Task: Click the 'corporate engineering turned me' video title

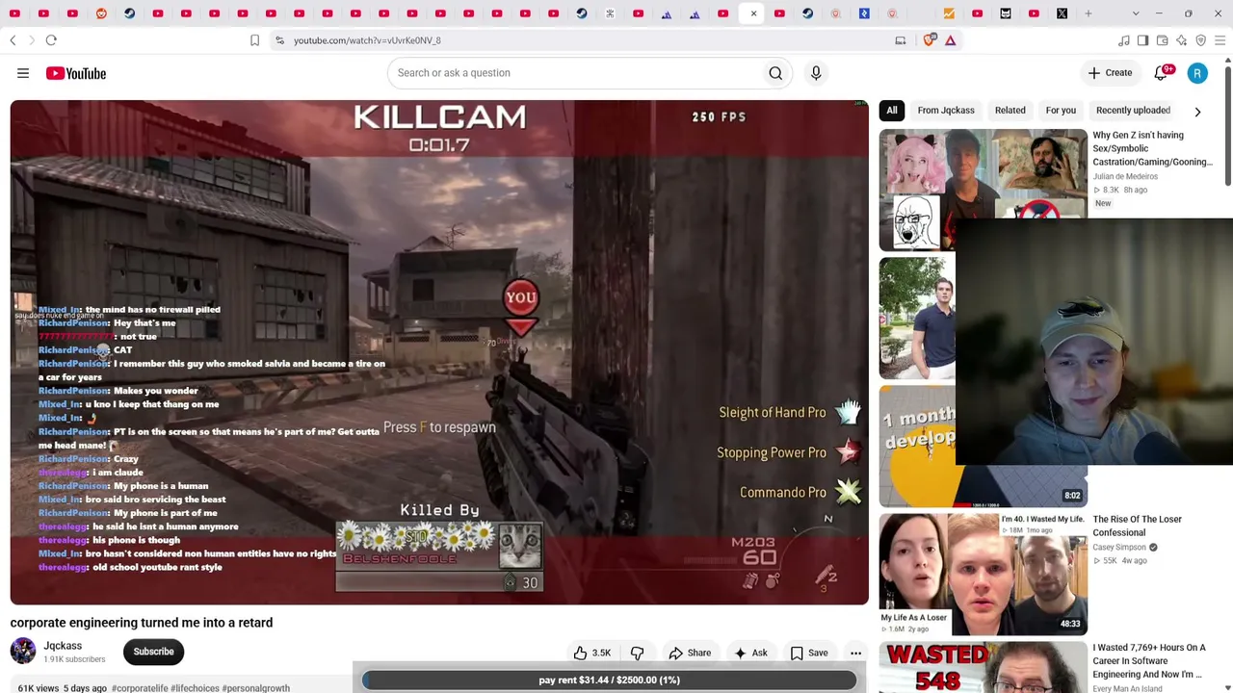Action: pyautogui.click(x=142, y=623)
